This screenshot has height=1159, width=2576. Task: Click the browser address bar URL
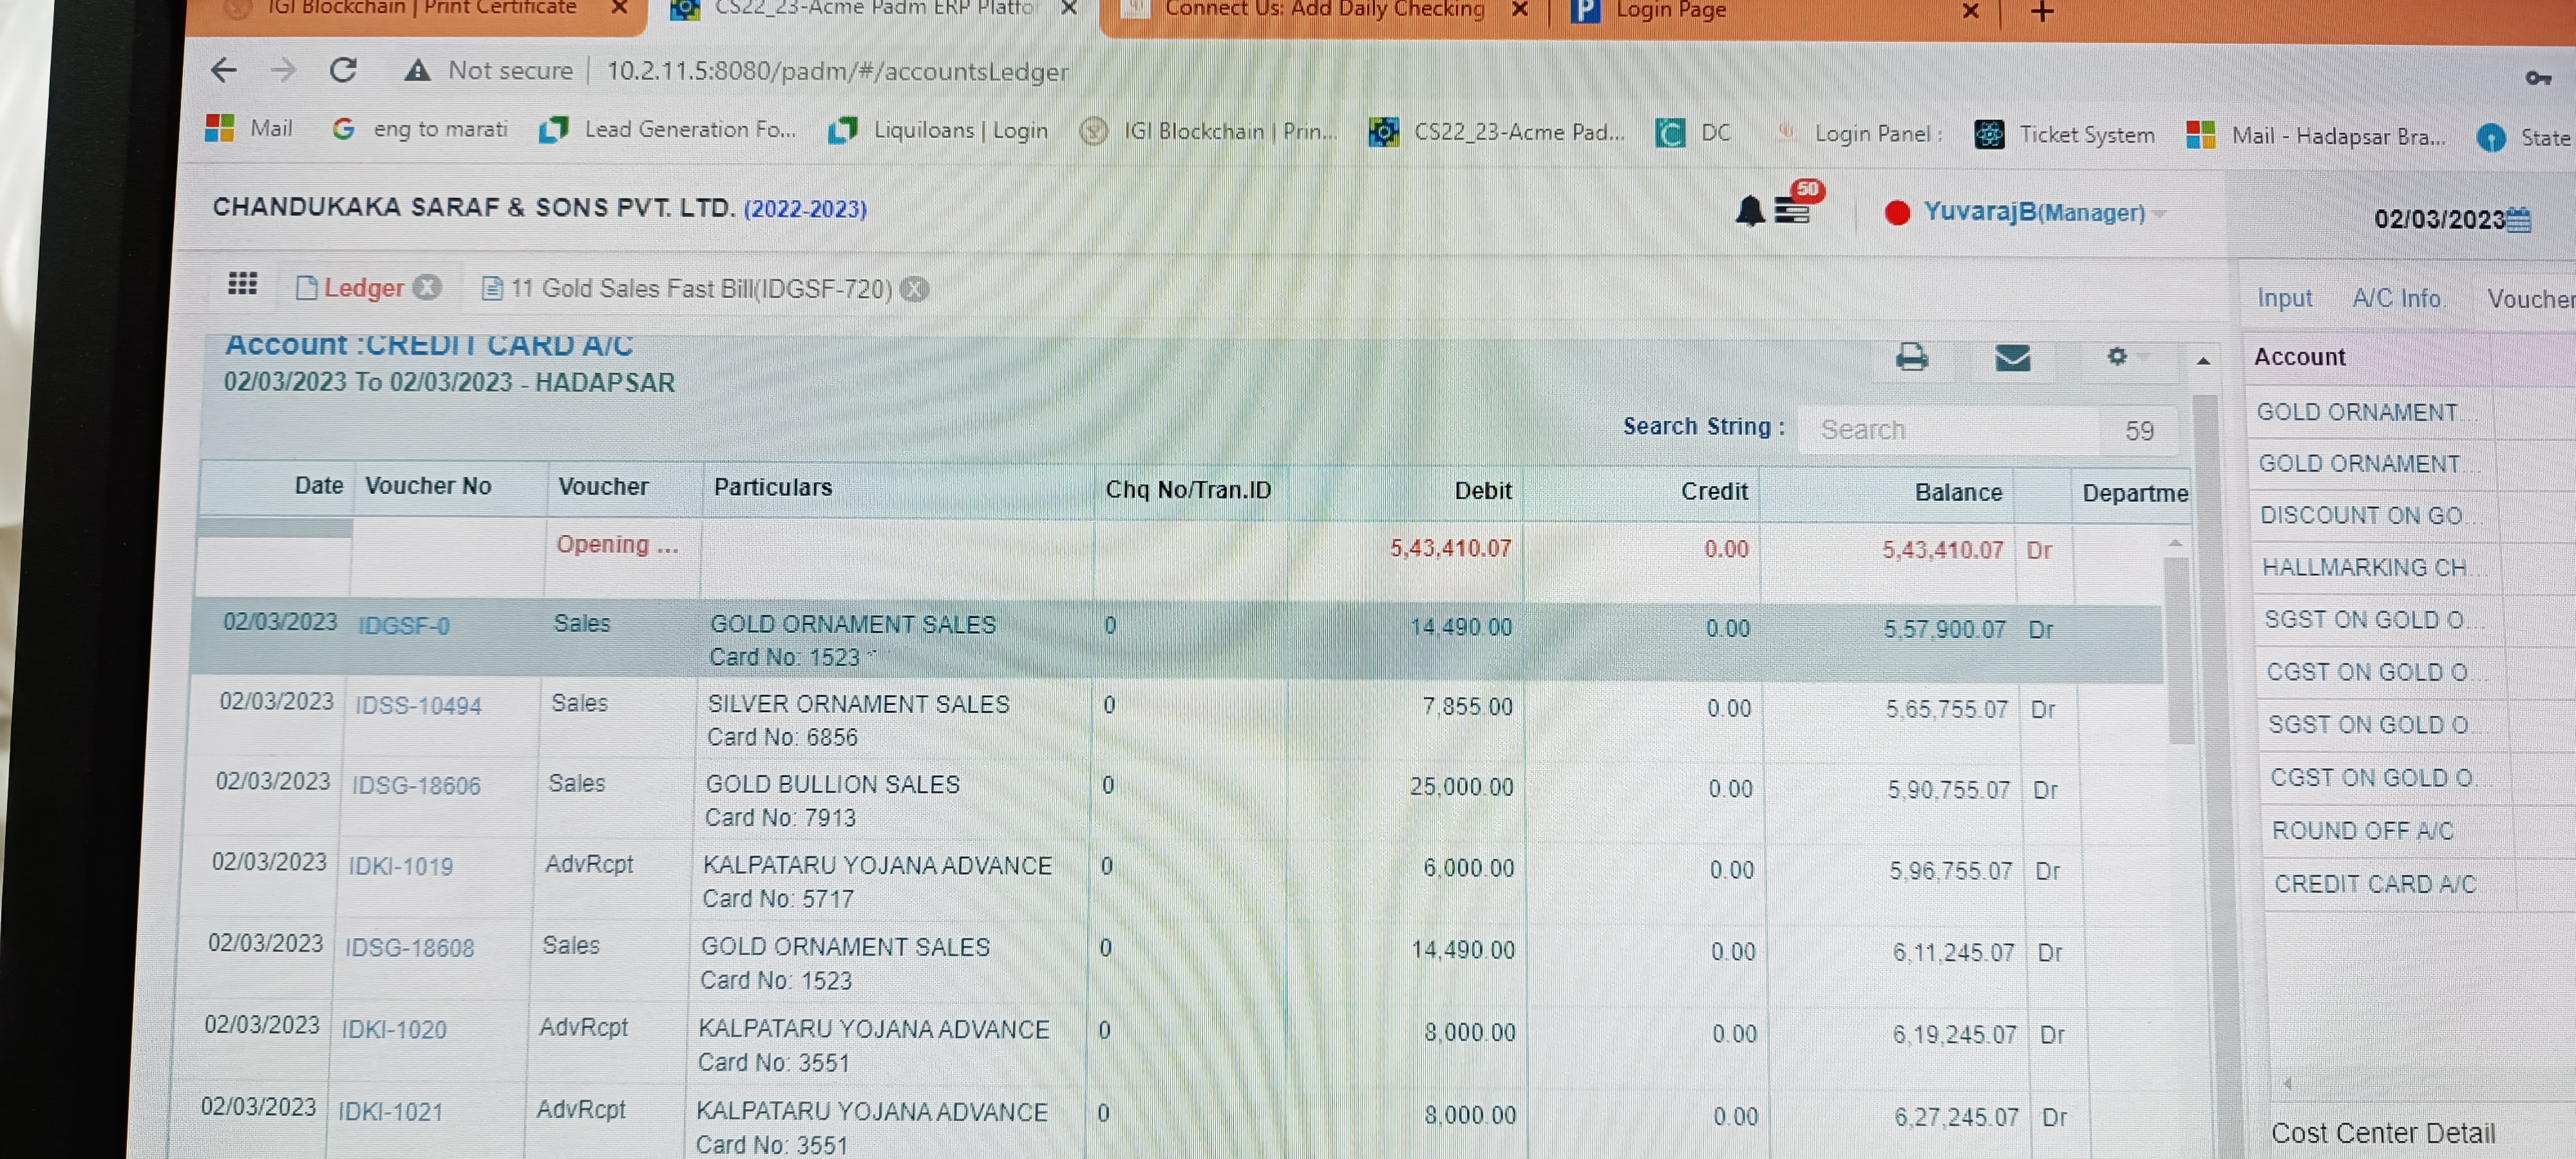837,71
